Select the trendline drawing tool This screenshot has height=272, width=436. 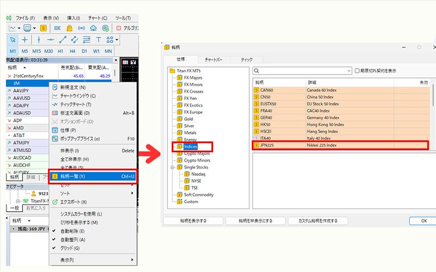point(63,40)
